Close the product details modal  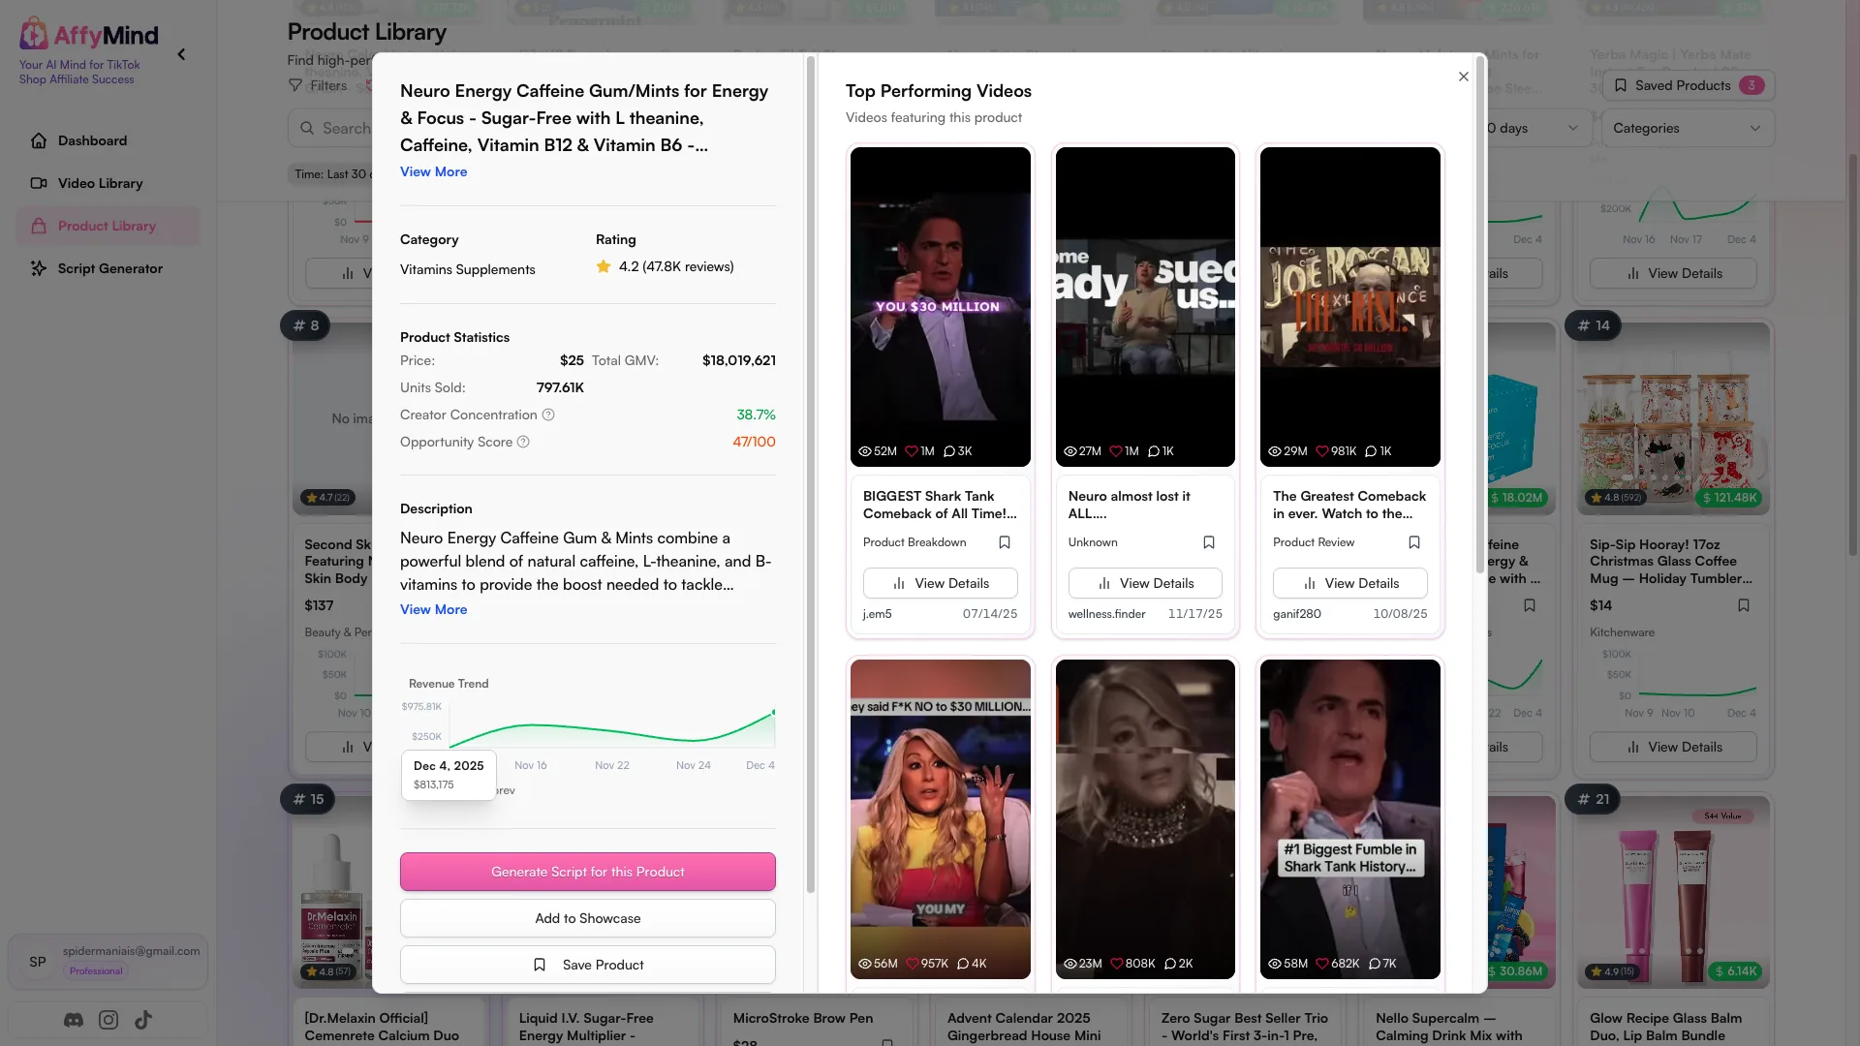1464,77
